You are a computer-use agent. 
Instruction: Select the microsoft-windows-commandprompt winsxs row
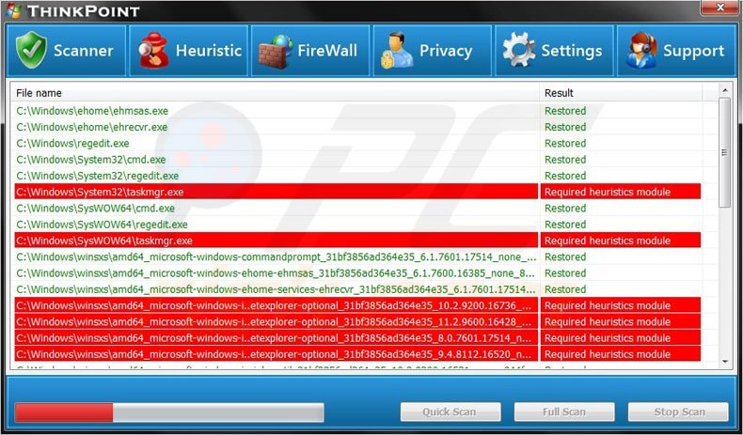click(x=357, y=257)
